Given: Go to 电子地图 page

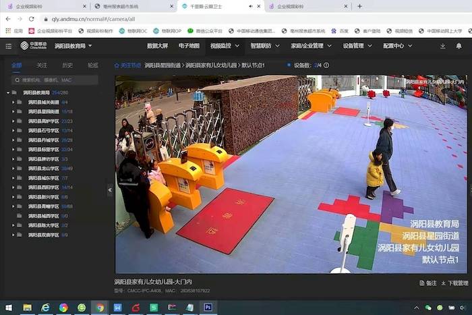Looking at the screenshot, I should coord(189,46).
